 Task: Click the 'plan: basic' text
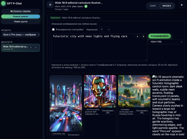click(x=77, y=7)
